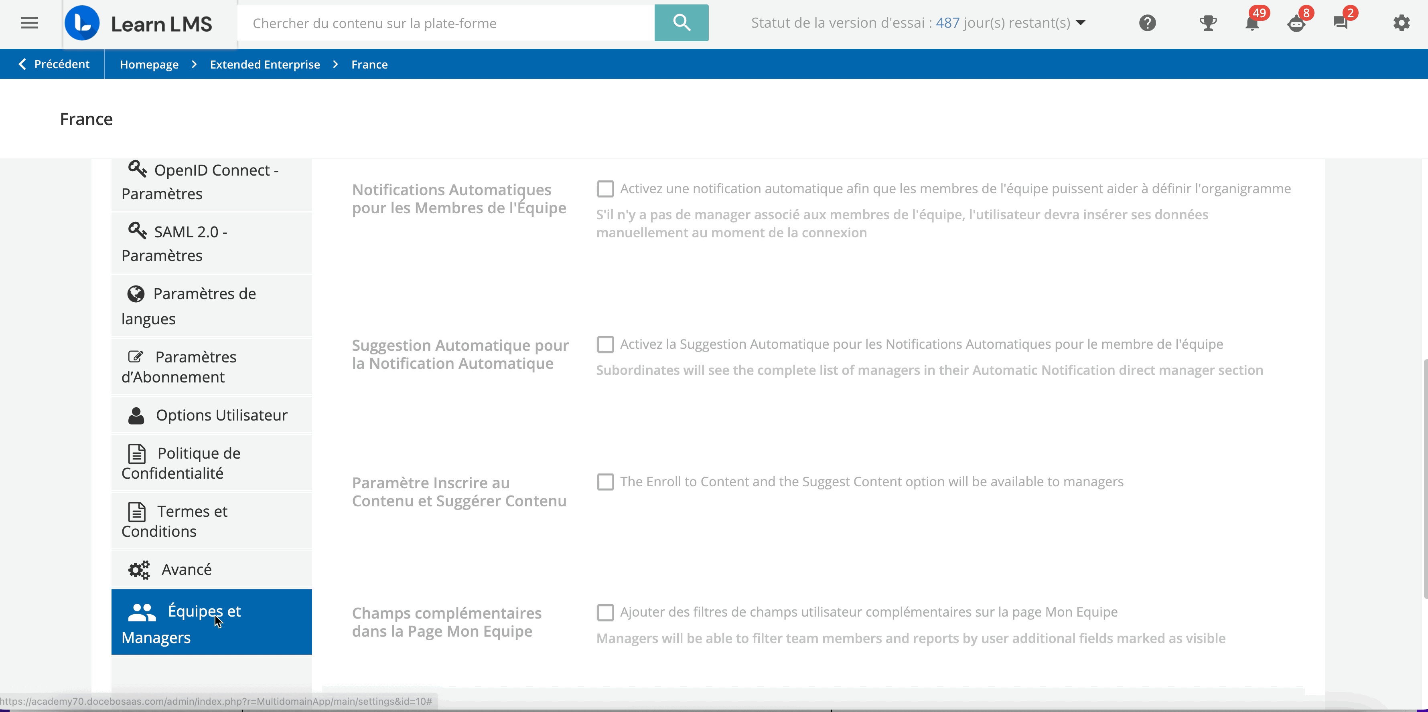Go to Homepage breadcrumb
This screenshot has height=712, width=1428.
(149, 64)
